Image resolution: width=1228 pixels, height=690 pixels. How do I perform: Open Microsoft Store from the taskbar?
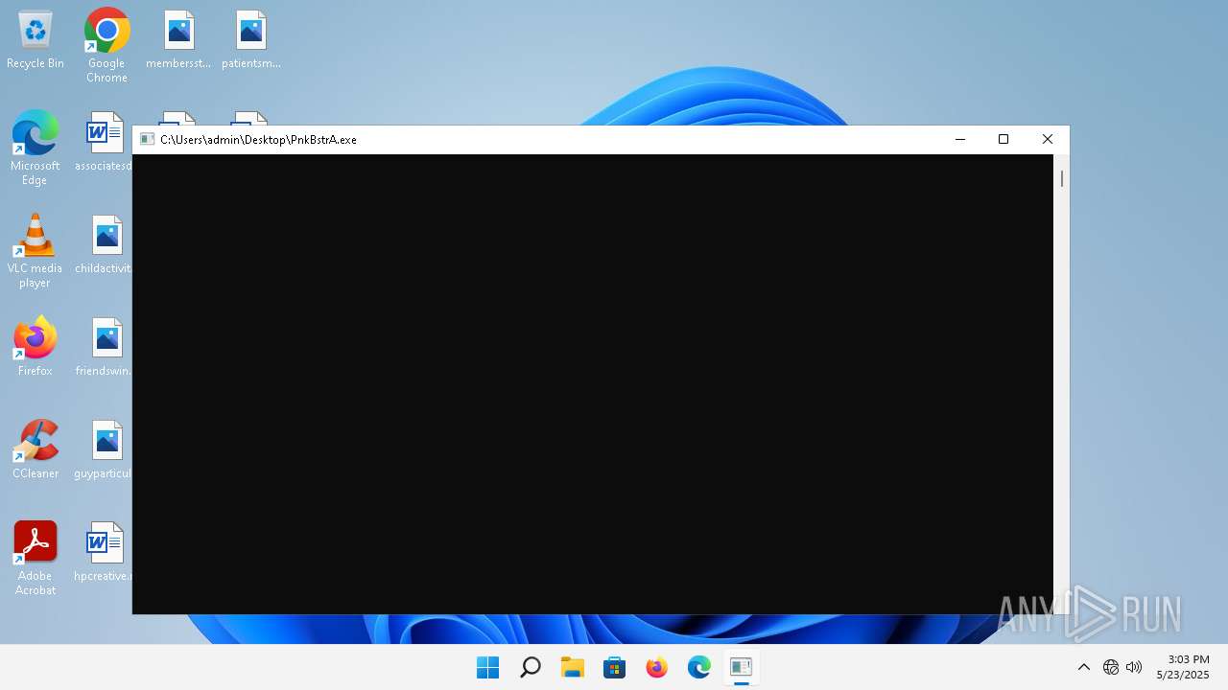point(615,667)
